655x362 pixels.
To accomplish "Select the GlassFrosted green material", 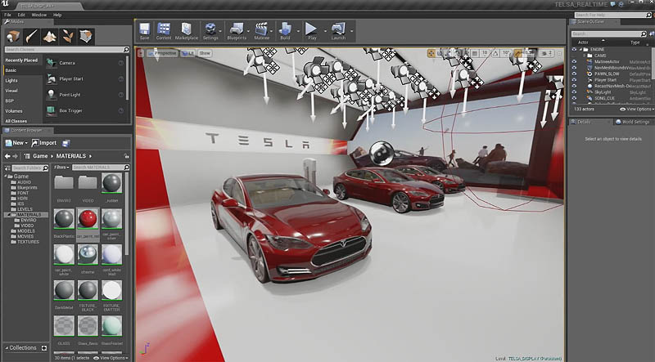I will 111,326.
